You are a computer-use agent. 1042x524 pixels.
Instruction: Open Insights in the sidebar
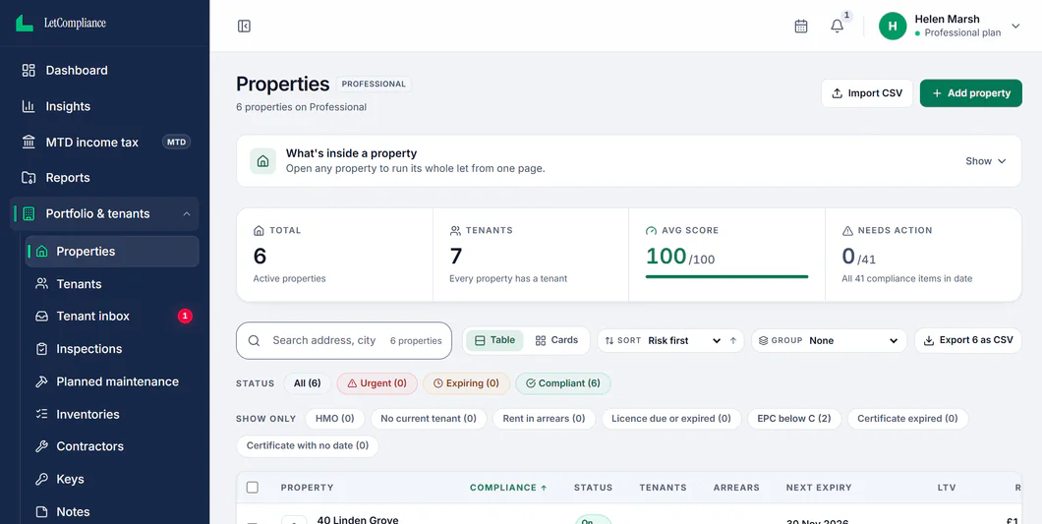pyautogui.click(x=104, y=106)
